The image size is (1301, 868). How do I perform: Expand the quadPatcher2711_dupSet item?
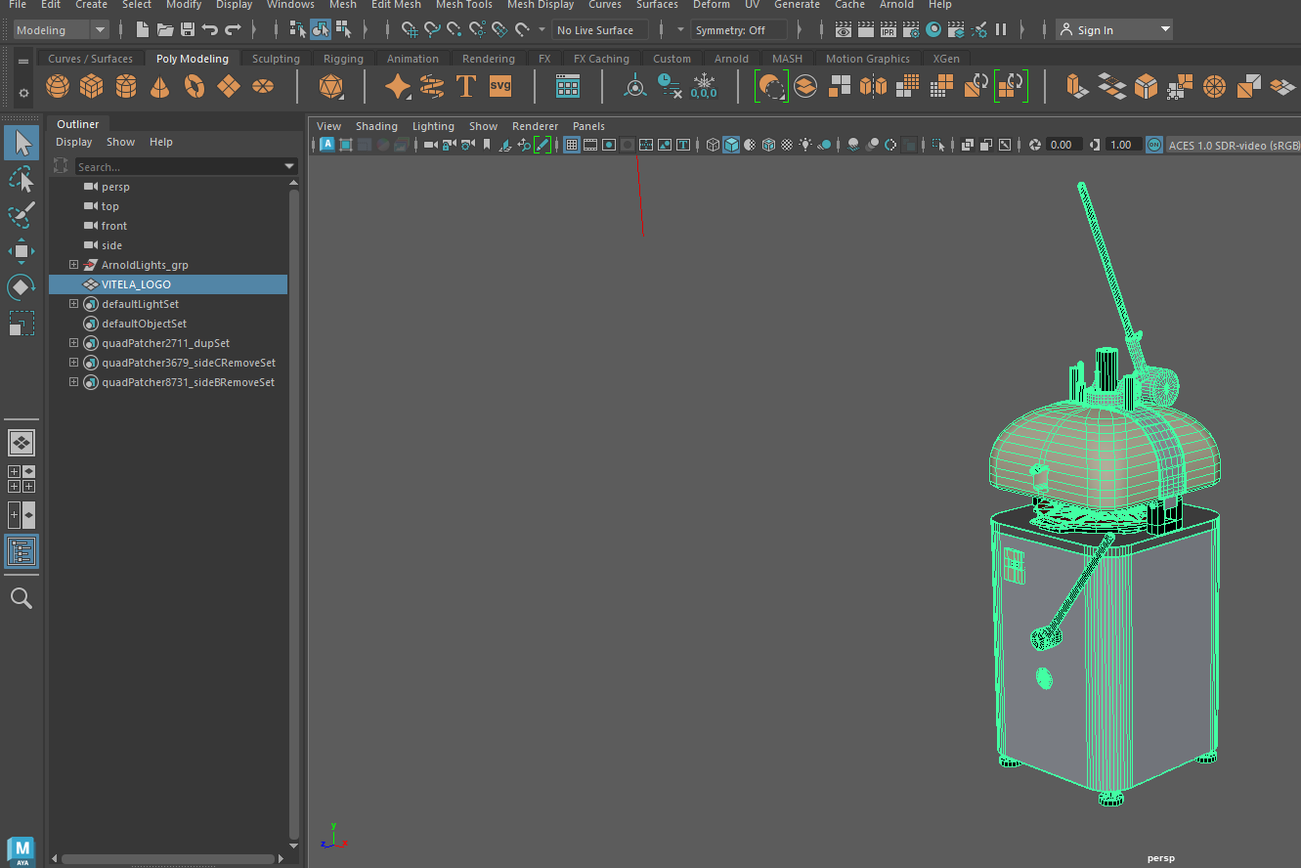coord(73,343)
